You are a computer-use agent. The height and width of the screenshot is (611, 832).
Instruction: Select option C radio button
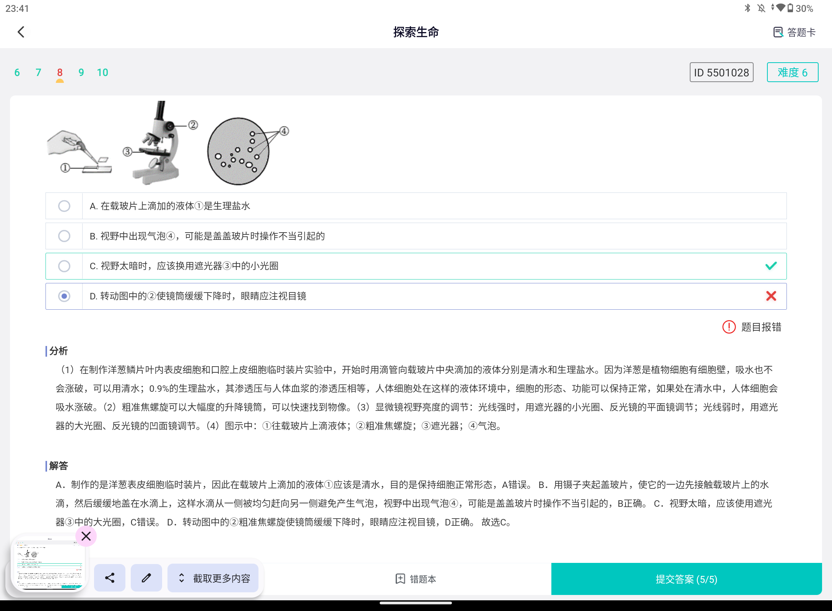click(64, 266)
